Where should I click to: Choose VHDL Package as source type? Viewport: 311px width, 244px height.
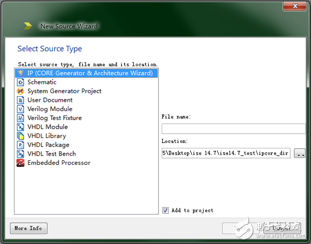point(48,145)
